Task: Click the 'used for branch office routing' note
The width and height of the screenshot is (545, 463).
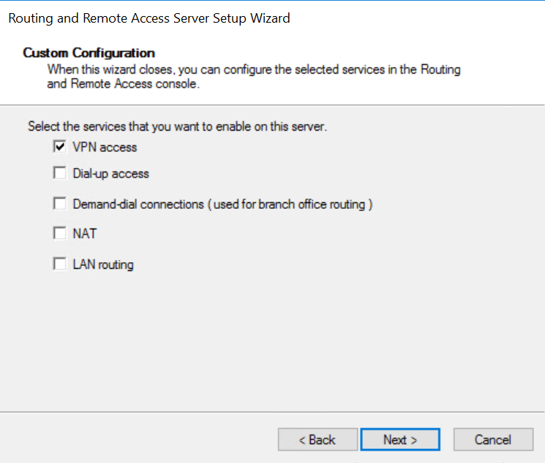Action: (x=290, y=204)
